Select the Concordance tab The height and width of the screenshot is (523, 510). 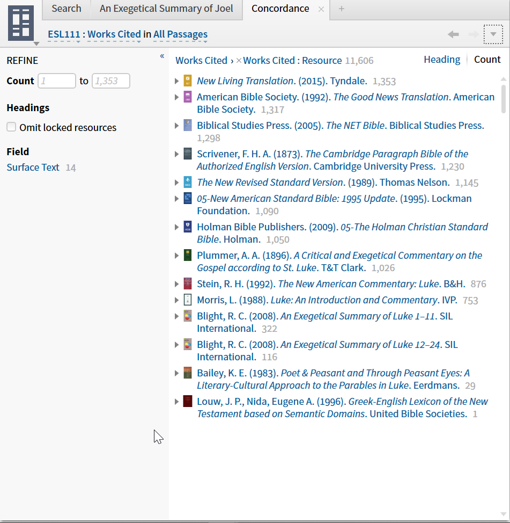point(280,9)
